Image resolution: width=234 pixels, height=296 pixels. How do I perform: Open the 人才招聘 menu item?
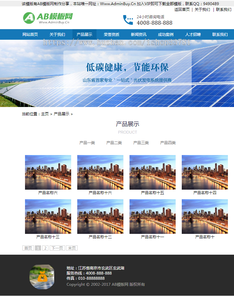click(x=193, y=35)
